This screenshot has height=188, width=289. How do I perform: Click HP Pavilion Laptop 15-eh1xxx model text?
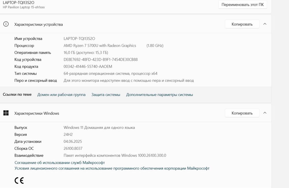(24, 7)
